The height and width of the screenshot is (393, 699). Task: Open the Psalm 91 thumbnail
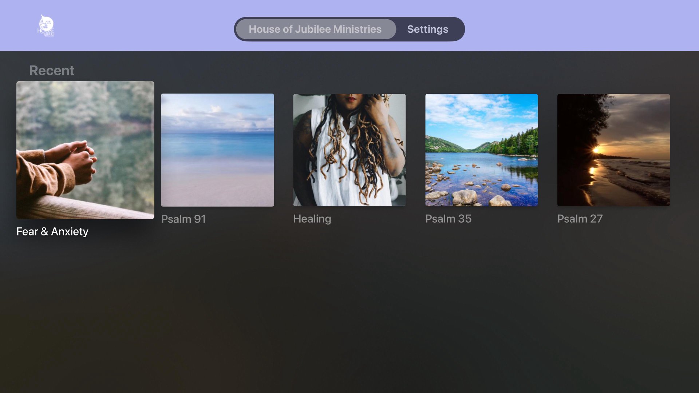[217, 150]
